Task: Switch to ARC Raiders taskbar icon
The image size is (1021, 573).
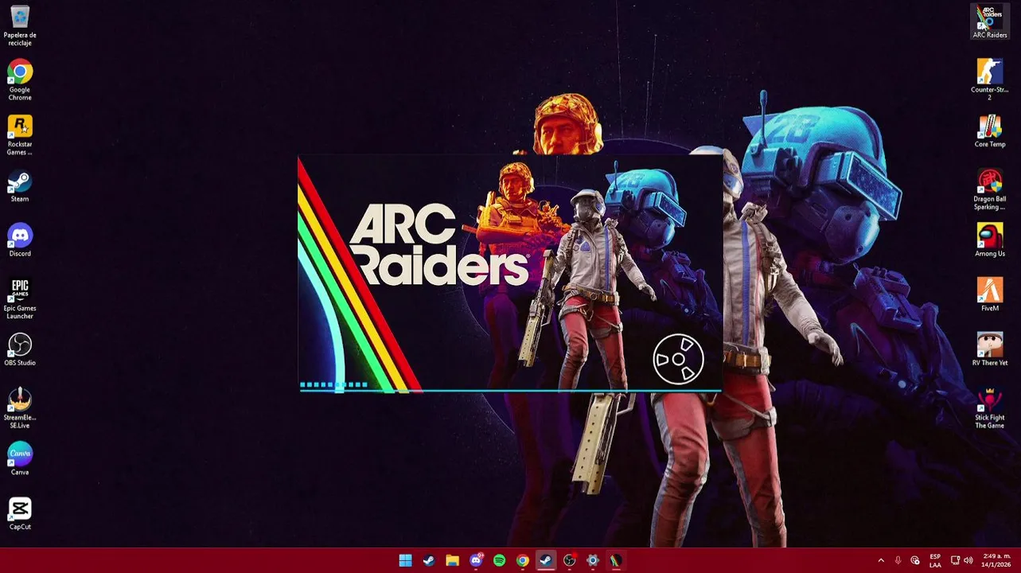Action: pos(616,560)
